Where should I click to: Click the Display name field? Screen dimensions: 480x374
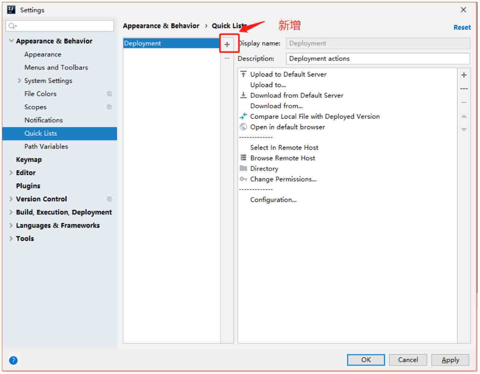378,43
